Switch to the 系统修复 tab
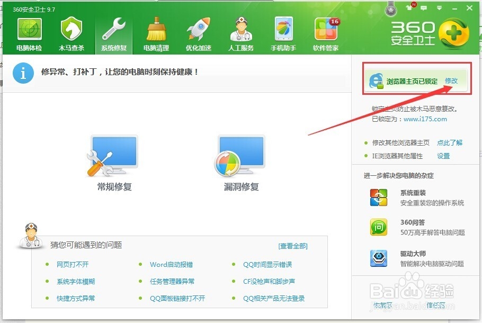The height and width of the screenshot is (323, 482). click(x=114, y=32)
